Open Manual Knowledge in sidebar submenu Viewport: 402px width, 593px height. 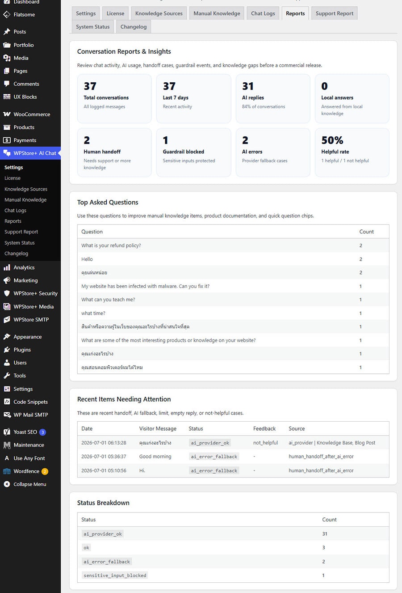25,200
